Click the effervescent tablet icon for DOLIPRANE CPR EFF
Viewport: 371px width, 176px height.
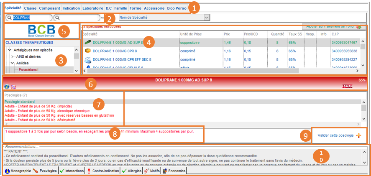(x=87, y=59)
